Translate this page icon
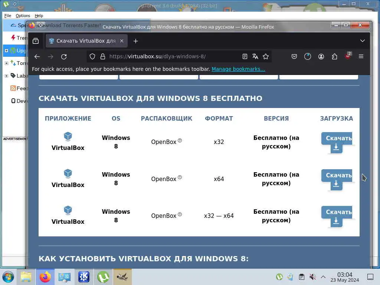This screenshot has height=285, width=380. coord(255,56)
